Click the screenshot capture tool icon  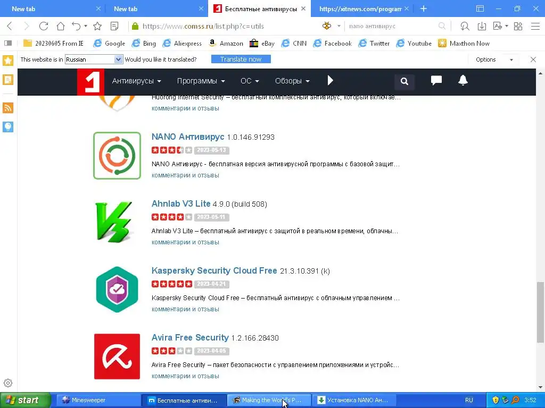pos(498,26)
